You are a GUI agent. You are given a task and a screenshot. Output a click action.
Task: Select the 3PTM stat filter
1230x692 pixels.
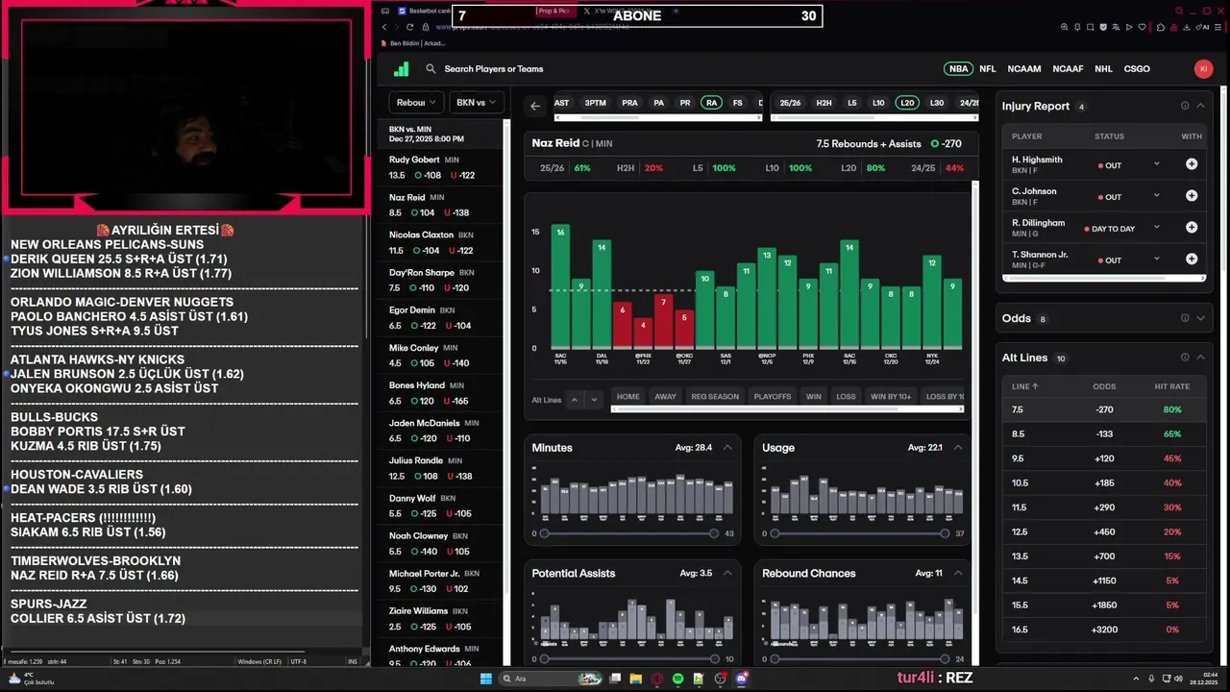(x=596, y=103)
